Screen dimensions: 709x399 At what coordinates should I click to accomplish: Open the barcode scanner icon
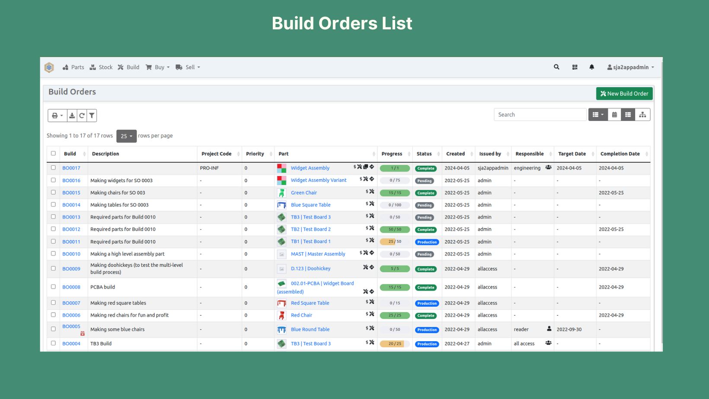pos(575,67)
